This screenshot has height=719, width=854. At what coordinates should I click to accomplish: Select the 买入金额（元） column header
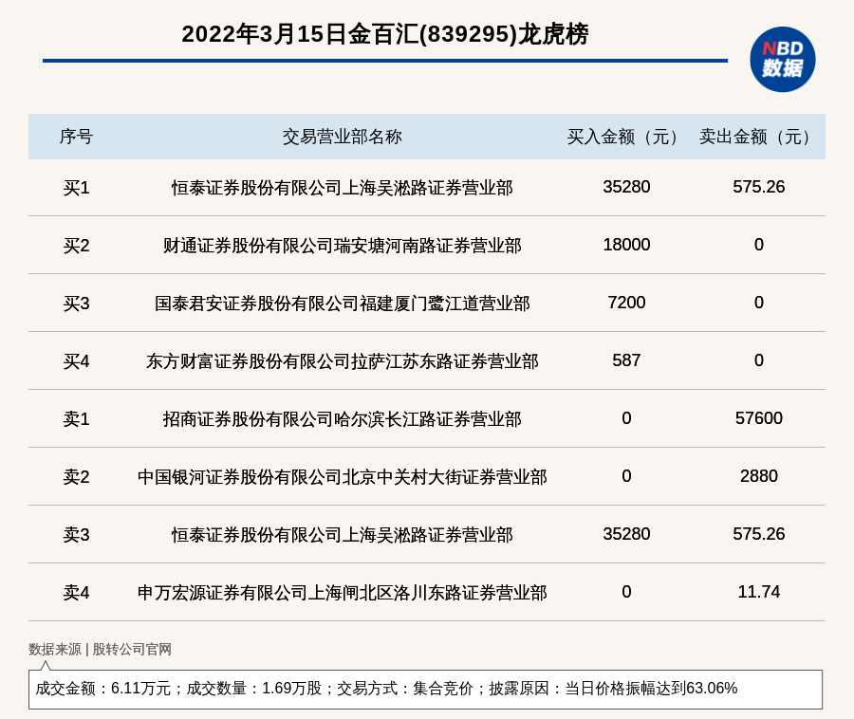[626, 137]
